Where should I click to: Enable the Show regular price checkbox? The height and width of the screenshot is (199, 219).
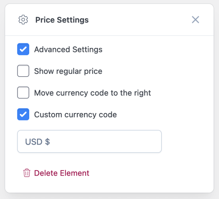(x=23, y=71)
